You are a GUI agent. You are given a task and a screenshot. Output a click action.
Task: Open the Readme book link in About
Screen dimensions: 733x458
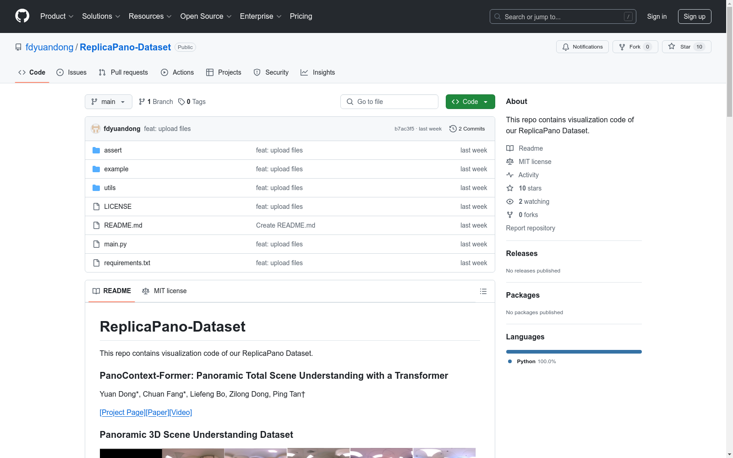[525, 148]
